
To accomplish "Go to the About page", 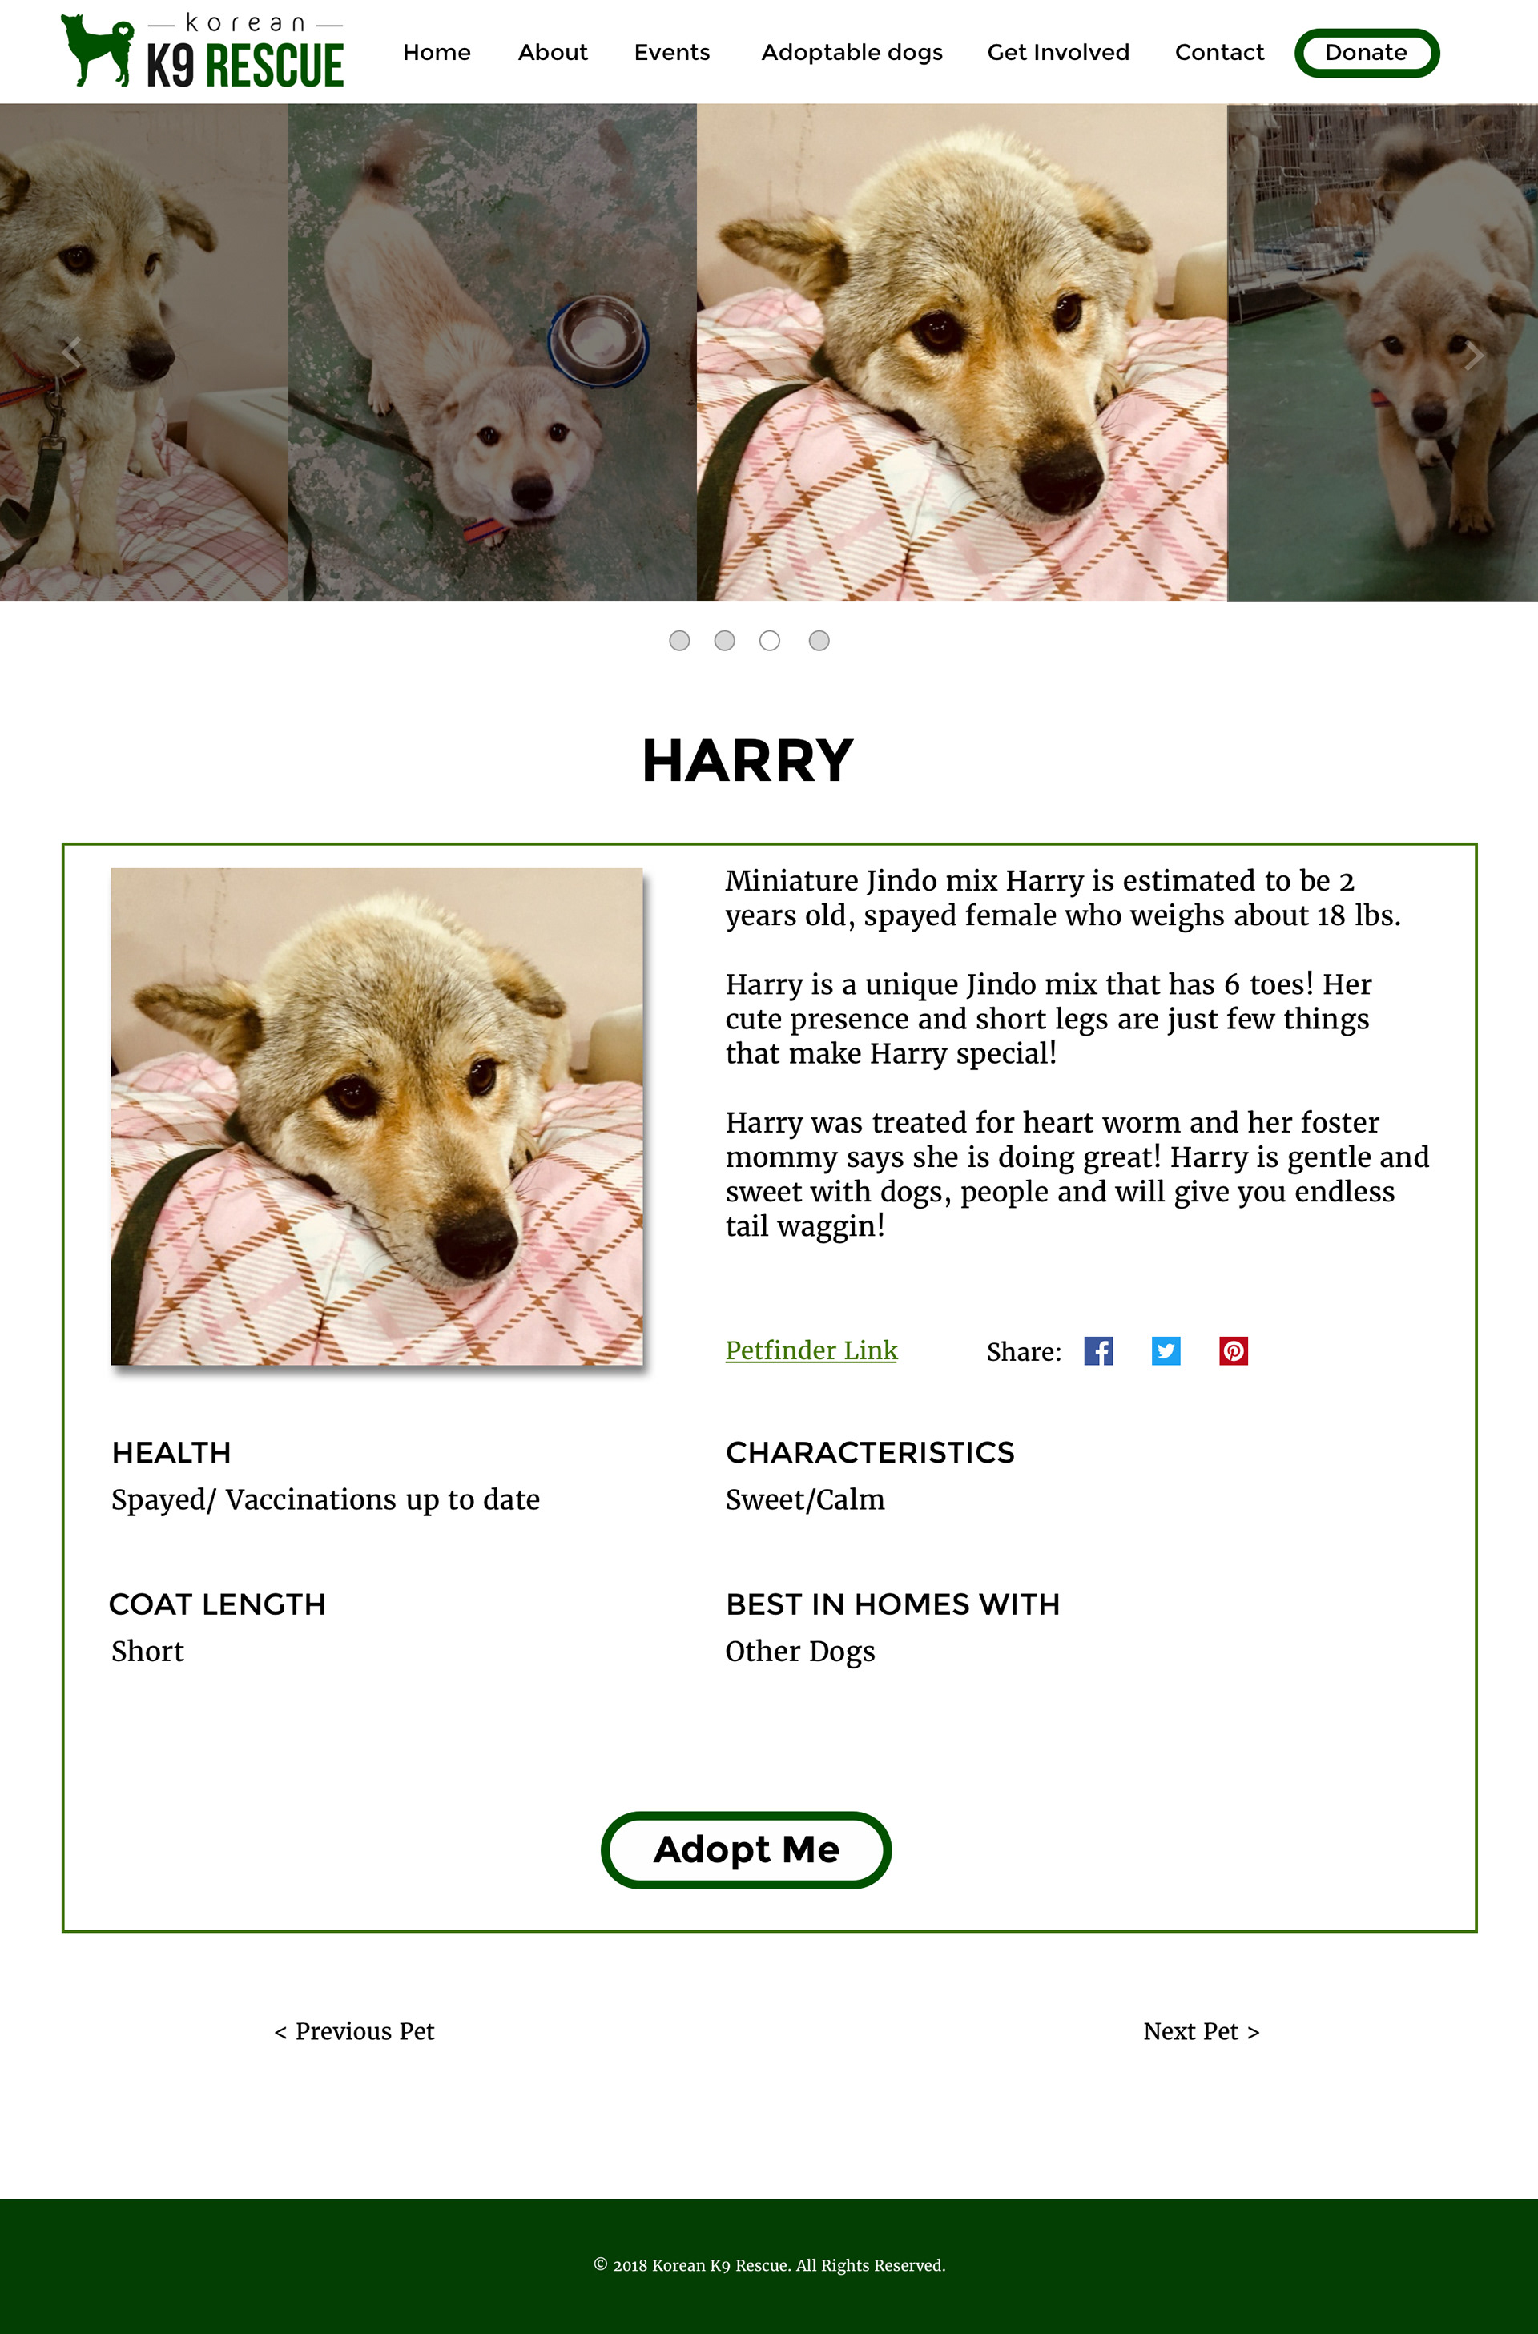I will click(554, 52).
